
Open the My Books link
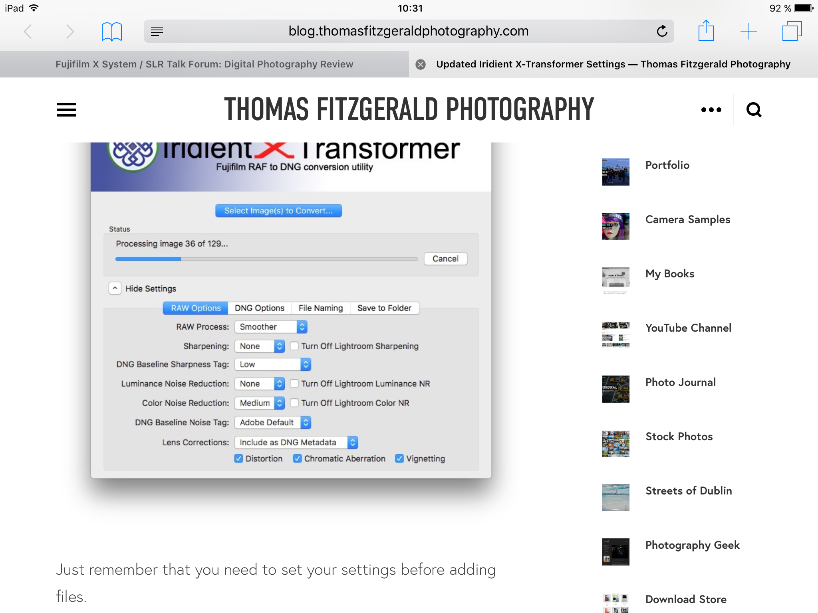tap(670, 274)
